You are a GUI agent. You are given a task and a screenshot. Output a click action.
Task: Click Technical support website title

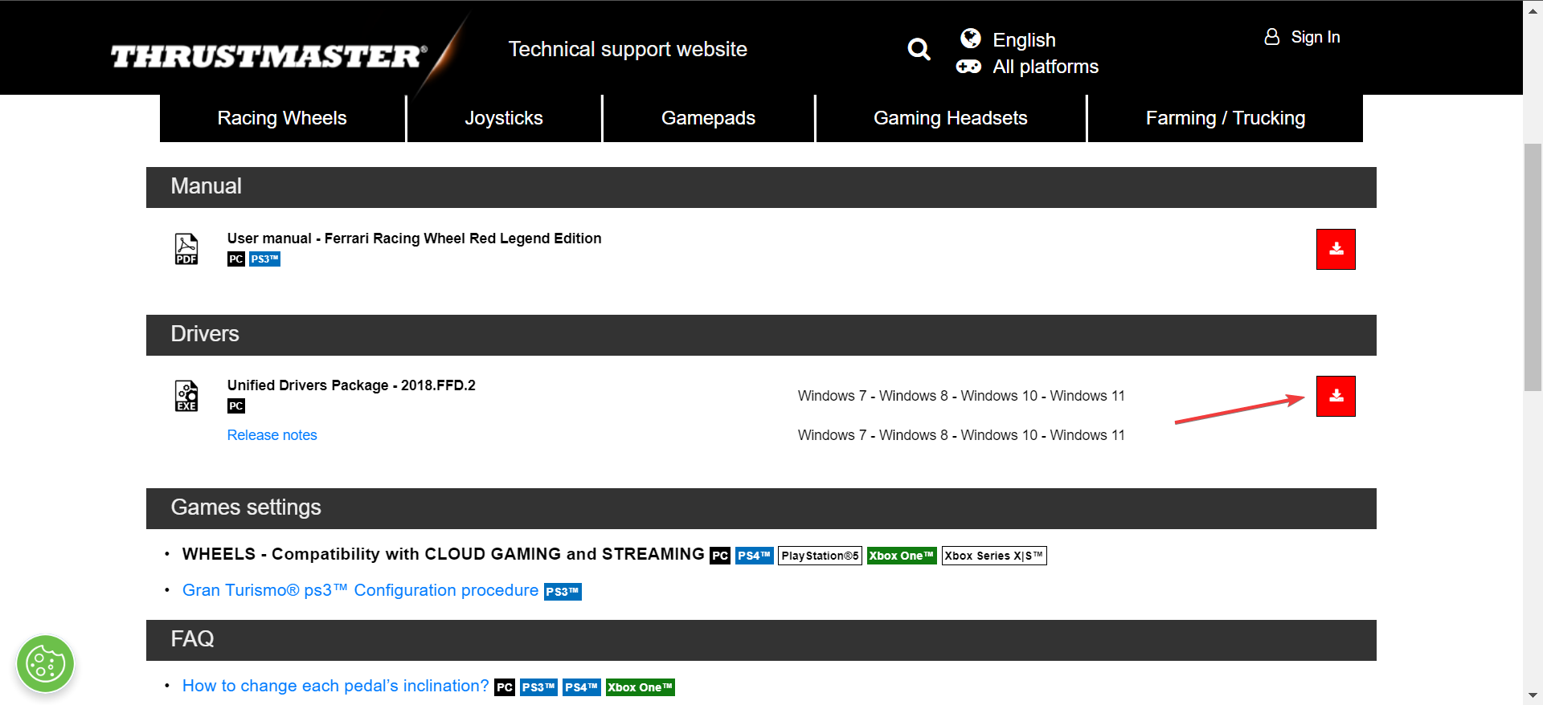(628, 49)
